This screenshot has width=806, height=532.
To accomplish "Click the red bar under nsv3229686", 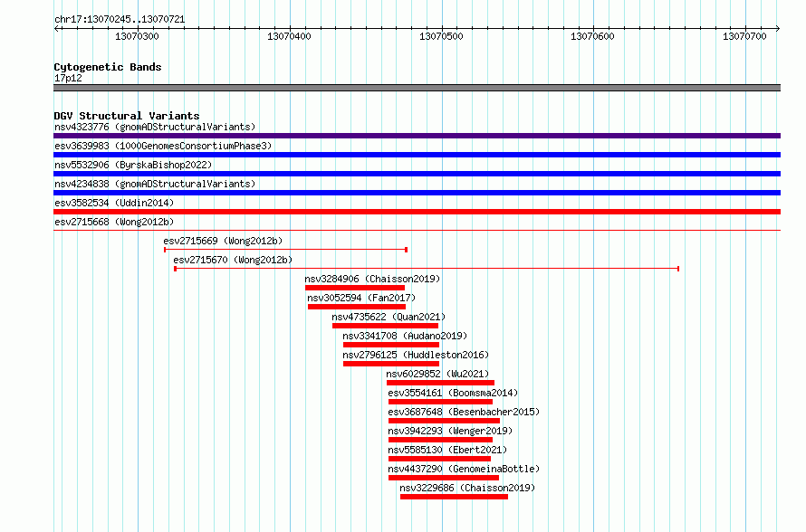I will (454, 497).
